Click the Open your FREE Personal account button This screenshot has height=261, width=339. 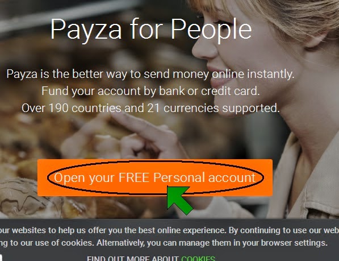[155, 177]
